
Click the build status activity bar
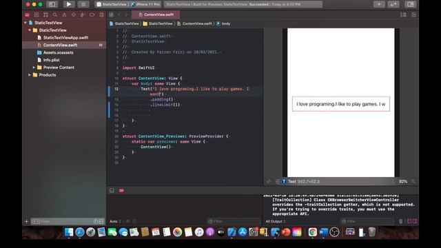[x=243, y=4]
